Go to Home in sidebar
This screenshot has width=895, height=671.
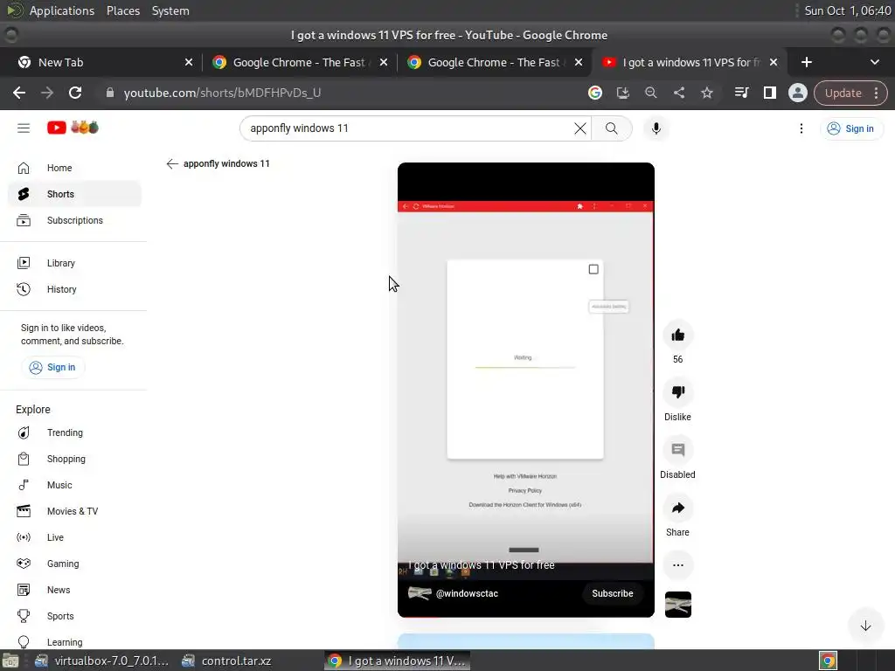pos(74,168)
